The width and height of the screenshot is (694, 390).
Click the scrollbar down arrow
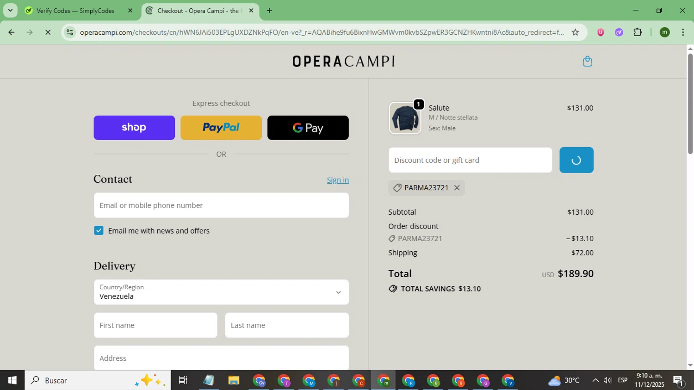tap(690, 365)
